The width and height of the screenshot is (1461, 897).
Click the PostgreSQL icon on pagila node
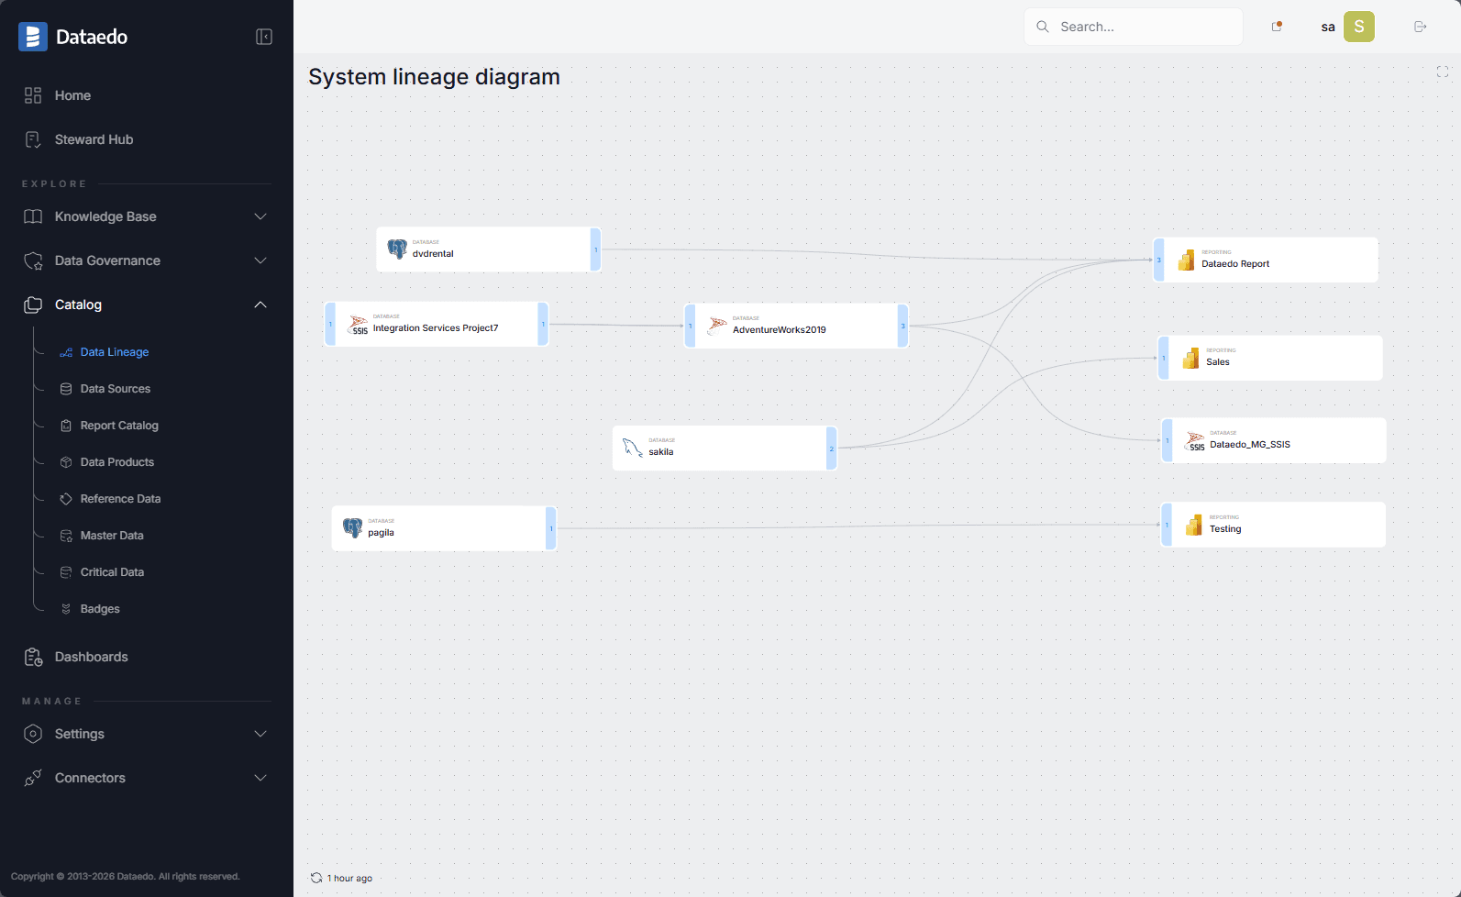353,527
